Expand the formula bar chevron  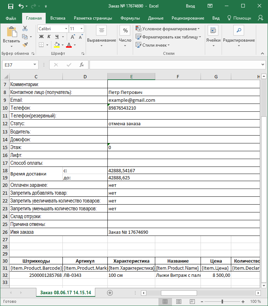(263, 65)
